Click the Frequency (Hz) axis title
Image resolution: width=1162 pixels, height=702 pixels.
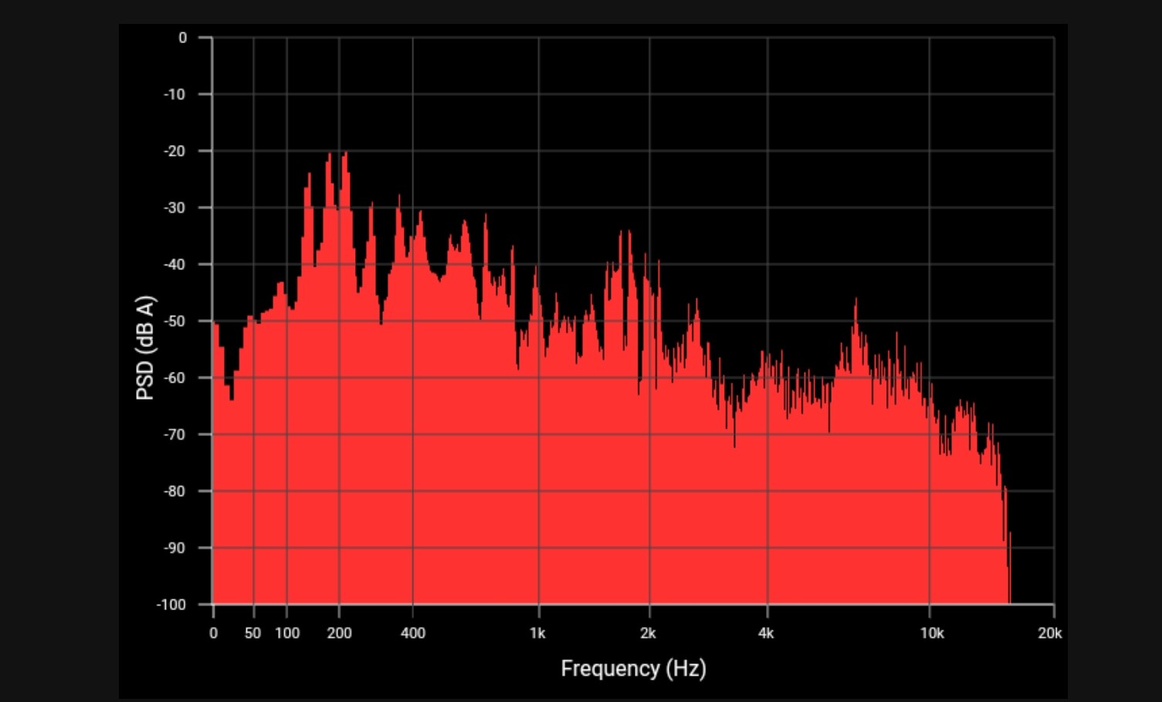pos(633,668)
